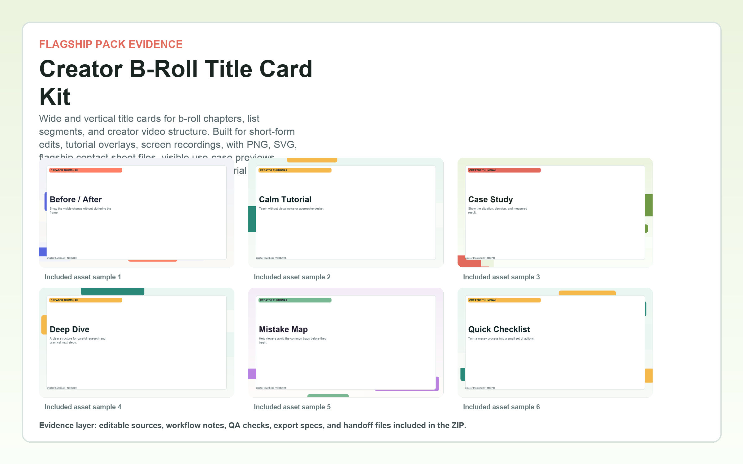Click the Included asset sample 4 caption
743x464 pixels.
tap(83, 407)
